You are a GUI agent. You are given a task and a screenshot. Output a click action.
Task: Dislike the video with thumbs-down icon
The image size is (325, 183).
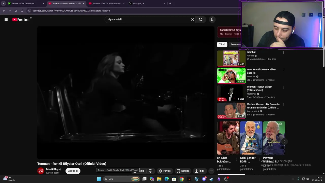click(151, 171)
